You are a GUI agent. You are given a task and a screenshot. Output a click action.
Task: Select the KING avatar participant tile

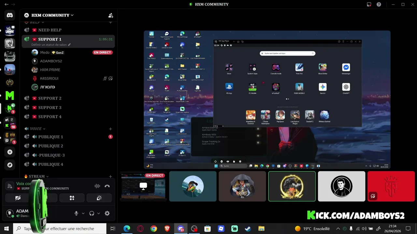242,186
